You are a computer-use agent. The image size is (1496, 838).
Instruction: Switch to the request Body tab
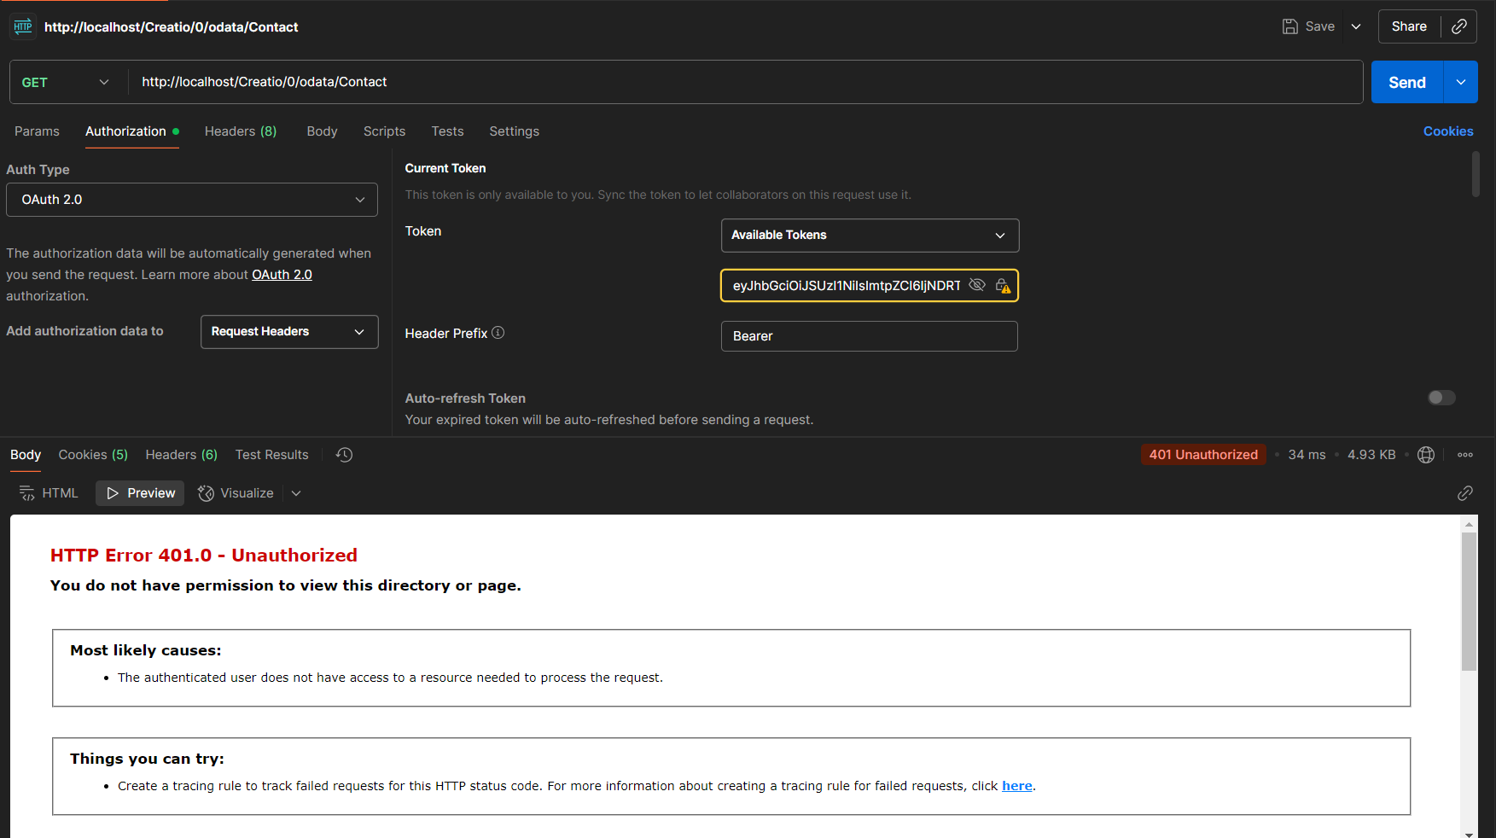322,131
